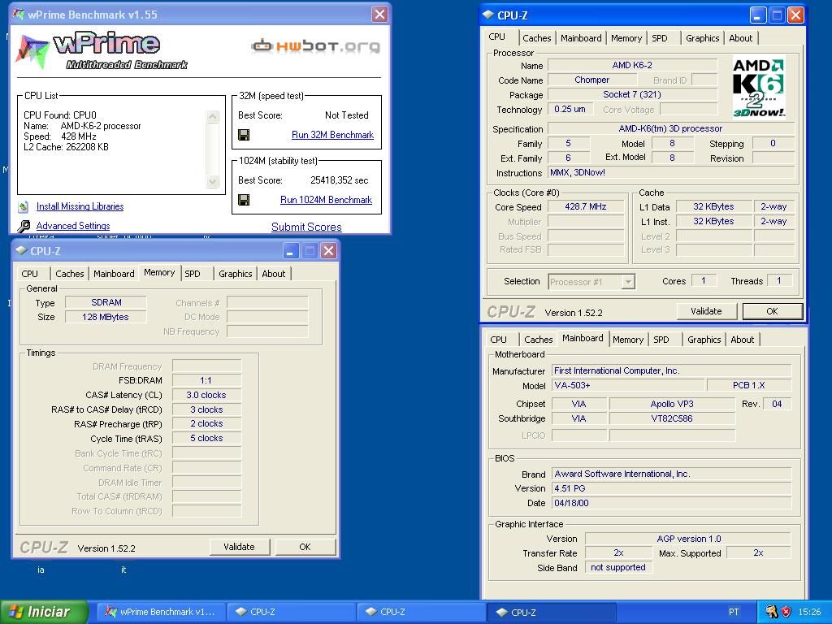
Task: Click CPU List scrollbar down arrow
Action: (213, 181)
